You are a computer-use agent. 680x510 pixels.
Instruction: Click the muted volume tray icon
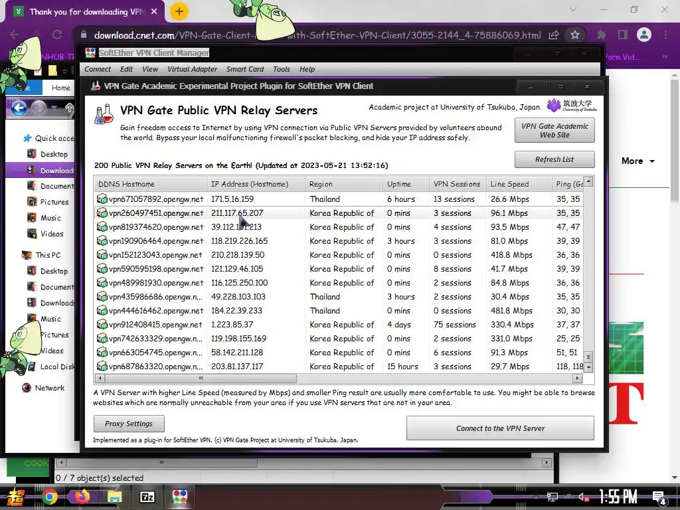point(584,497)
